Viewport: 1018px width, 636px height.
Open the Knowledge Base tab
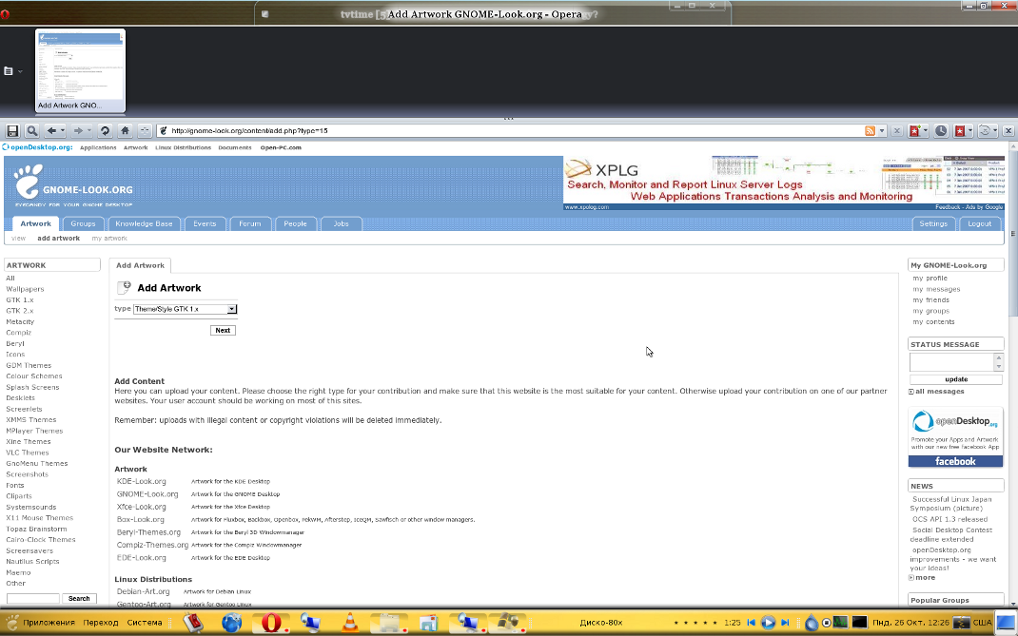pyautogui.click(x=144, y=223)
